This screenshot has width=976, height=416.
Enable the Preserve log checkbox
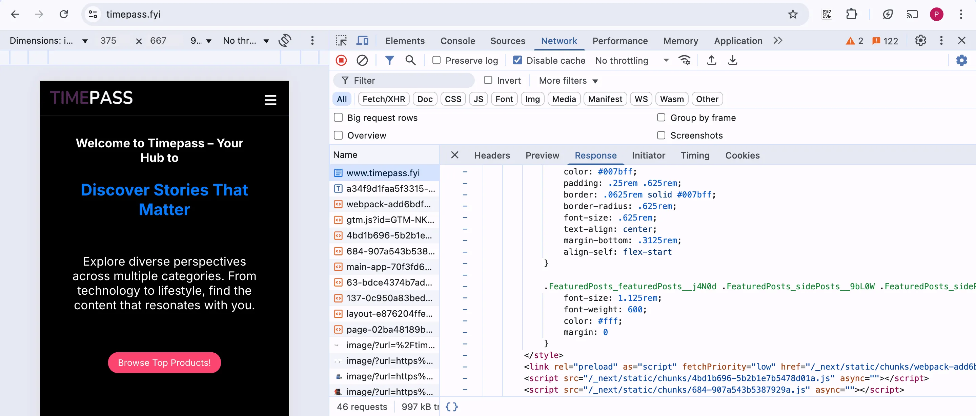(x=436, y=60)
